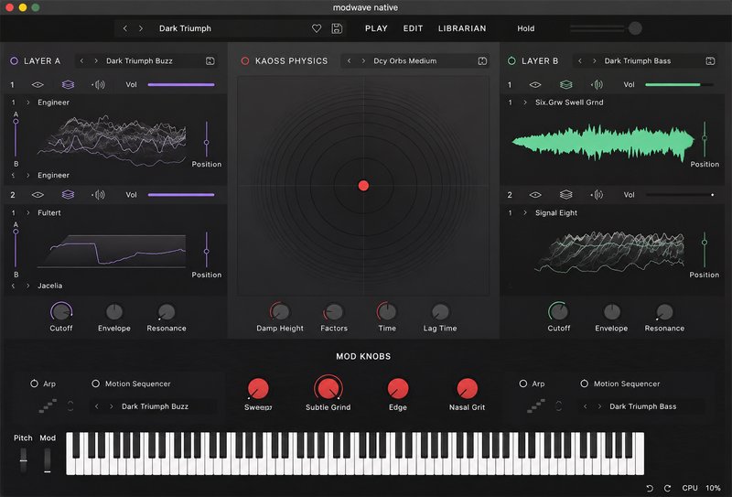Select the speaker sample icon for Layer A oscillator 1
732x497 pixels.
coord(99,84)
